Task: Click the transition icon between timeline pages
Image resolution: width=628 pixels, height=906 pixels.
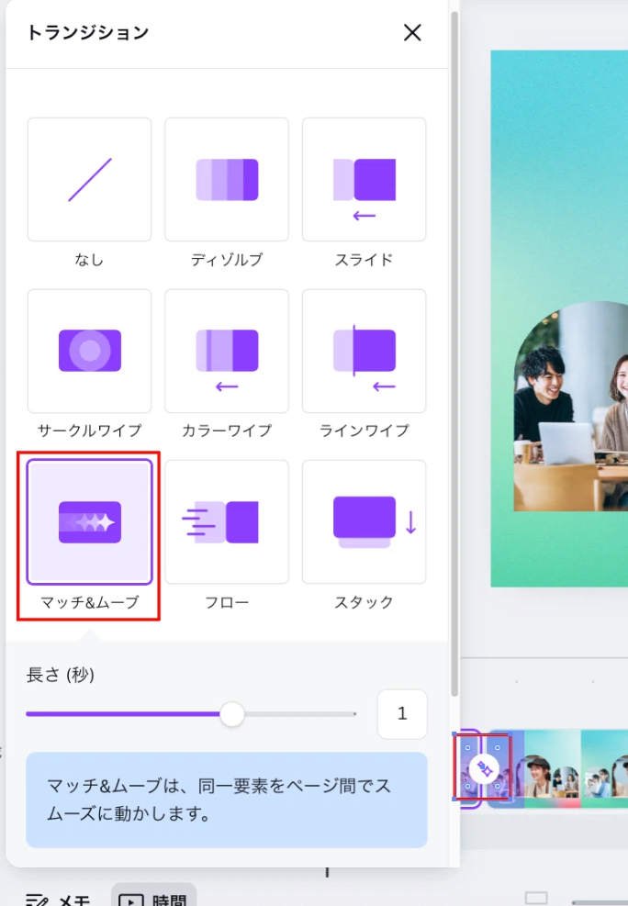Action: [484, 769]
